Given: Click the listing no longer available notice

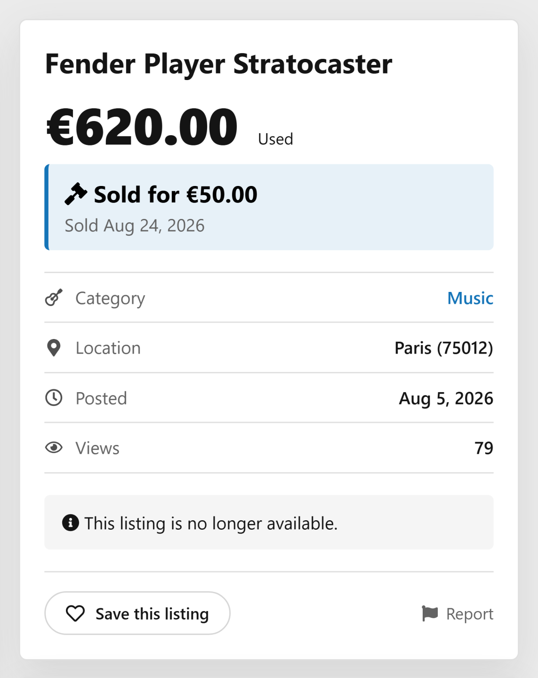Looking at the screenshot, I should (x=269, y=522).
